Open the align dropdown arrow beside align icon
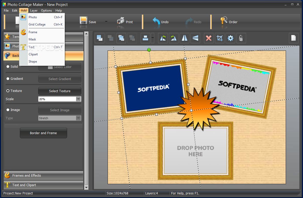Viewport: 303px width, 198px height. tap(153, 38)
